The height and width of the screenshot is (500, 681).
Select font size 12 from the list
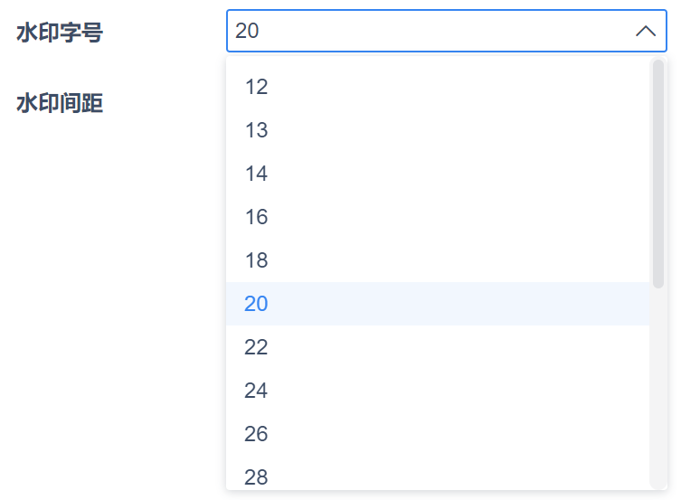257,87
